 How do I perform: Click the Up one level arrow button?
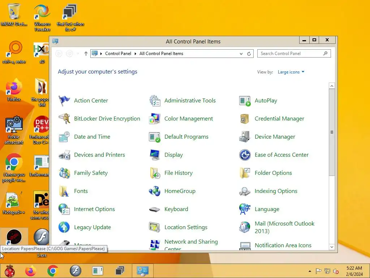tap(86, 54)
